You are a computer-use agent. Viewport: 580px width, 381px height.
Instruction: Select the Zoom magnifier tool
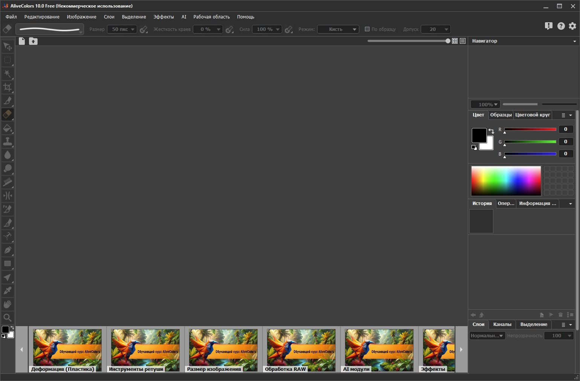click(7, 318)
